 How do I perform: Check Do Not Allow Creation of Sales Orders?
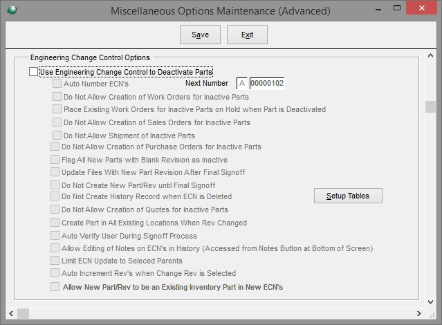point(57,122)
